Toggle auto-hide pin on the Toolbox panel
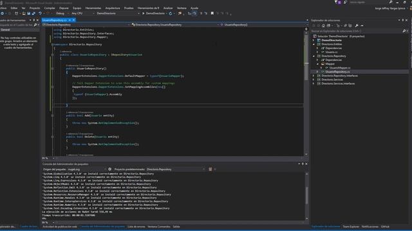This screenshot has height=231, width=412. [34, 20]
